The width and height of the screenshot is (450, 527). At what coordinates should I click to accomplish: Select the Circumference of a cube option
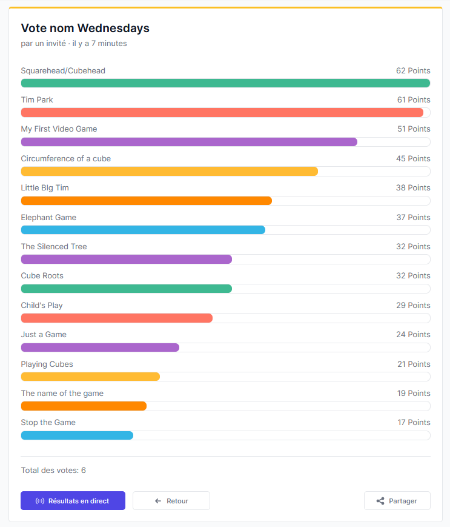pyautogui.click(x=65, y=158)
